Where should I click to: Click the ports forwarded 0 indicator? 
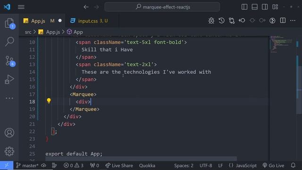(94, 166)
